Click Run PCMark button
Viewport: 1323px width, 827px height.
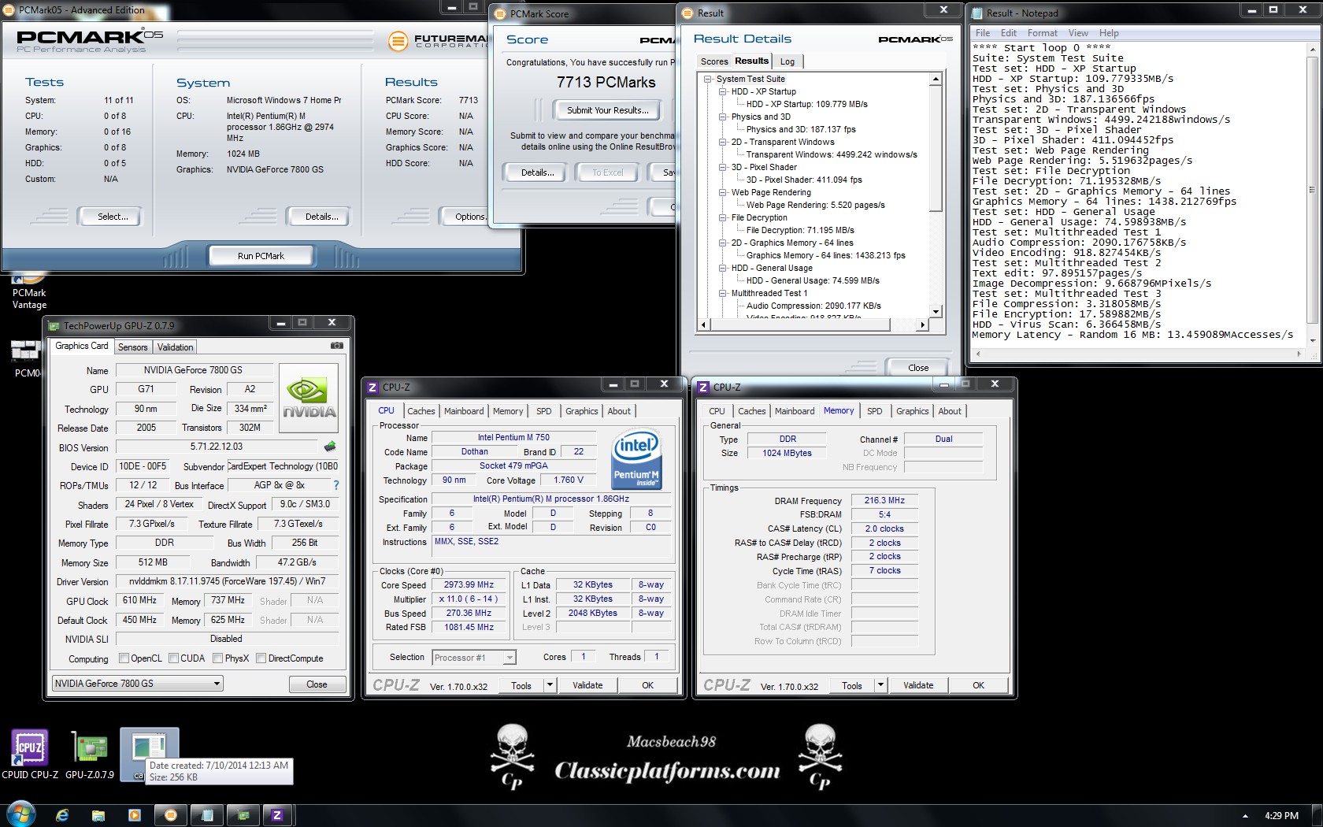(x=261, y=256)
